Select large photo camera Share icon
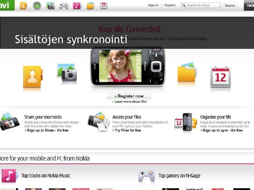Viewport: 254px width, 190px height. [x=67, y=72]
